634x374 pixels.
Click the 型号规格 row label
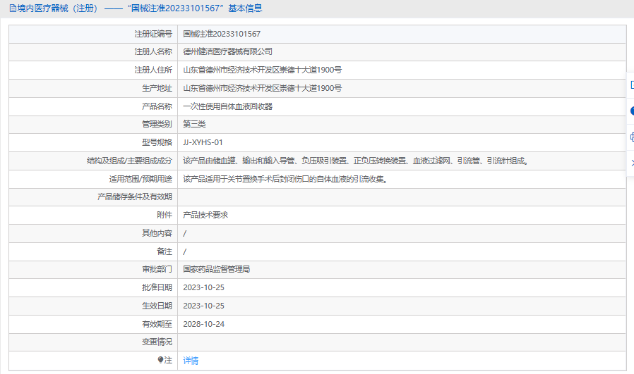coord(157,142)
